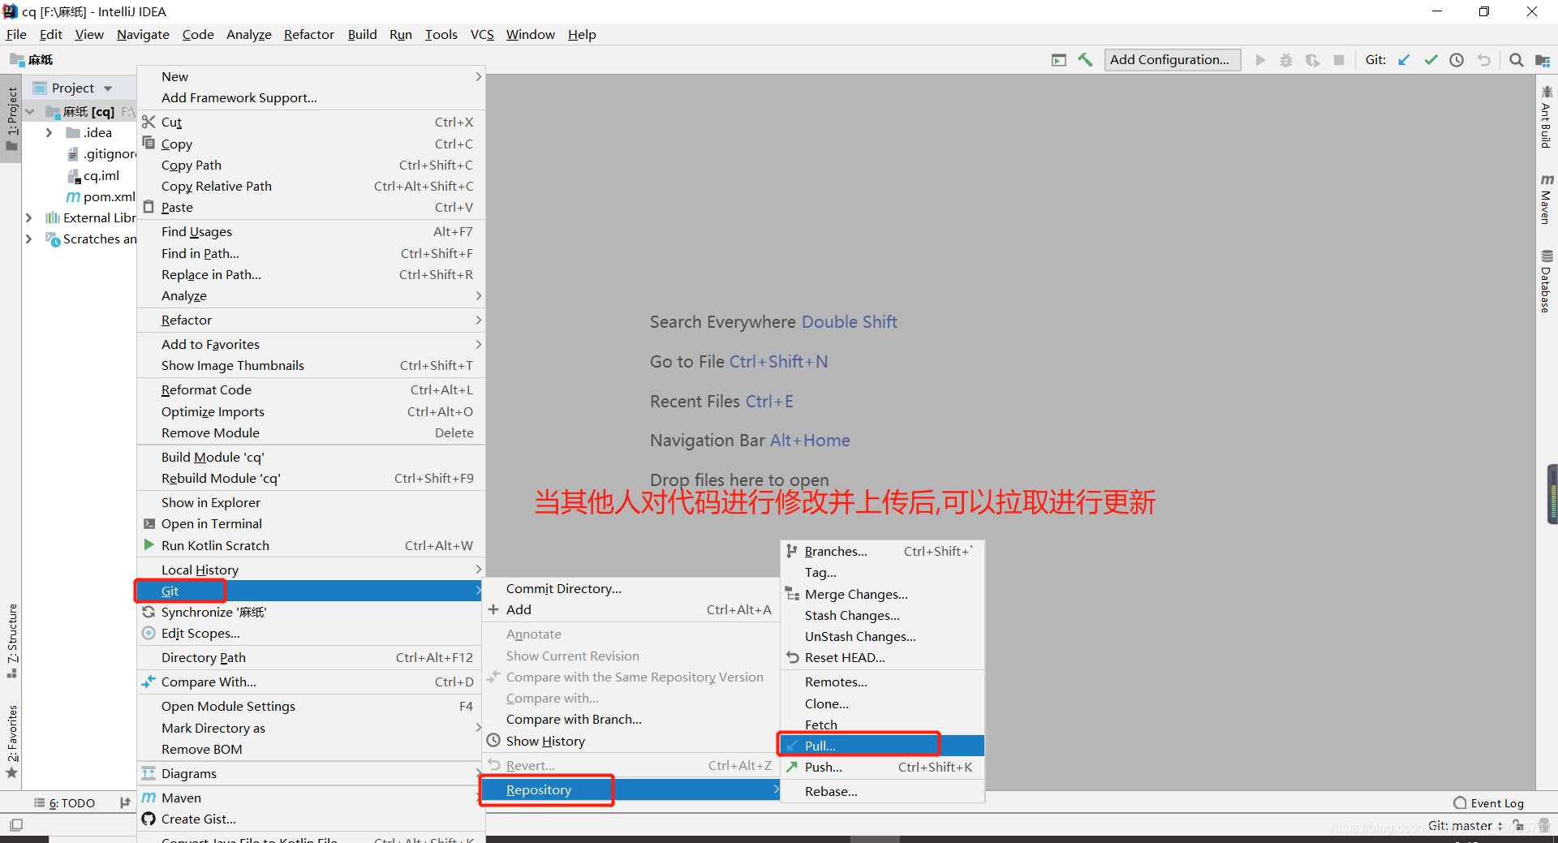Open the Z: Structure tool window tab
This screenshot has height=843, width=1558.
[x=11, y=641]
